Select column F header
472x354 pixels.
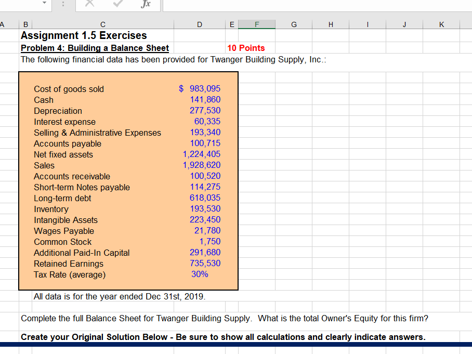[x=257, y=24]
